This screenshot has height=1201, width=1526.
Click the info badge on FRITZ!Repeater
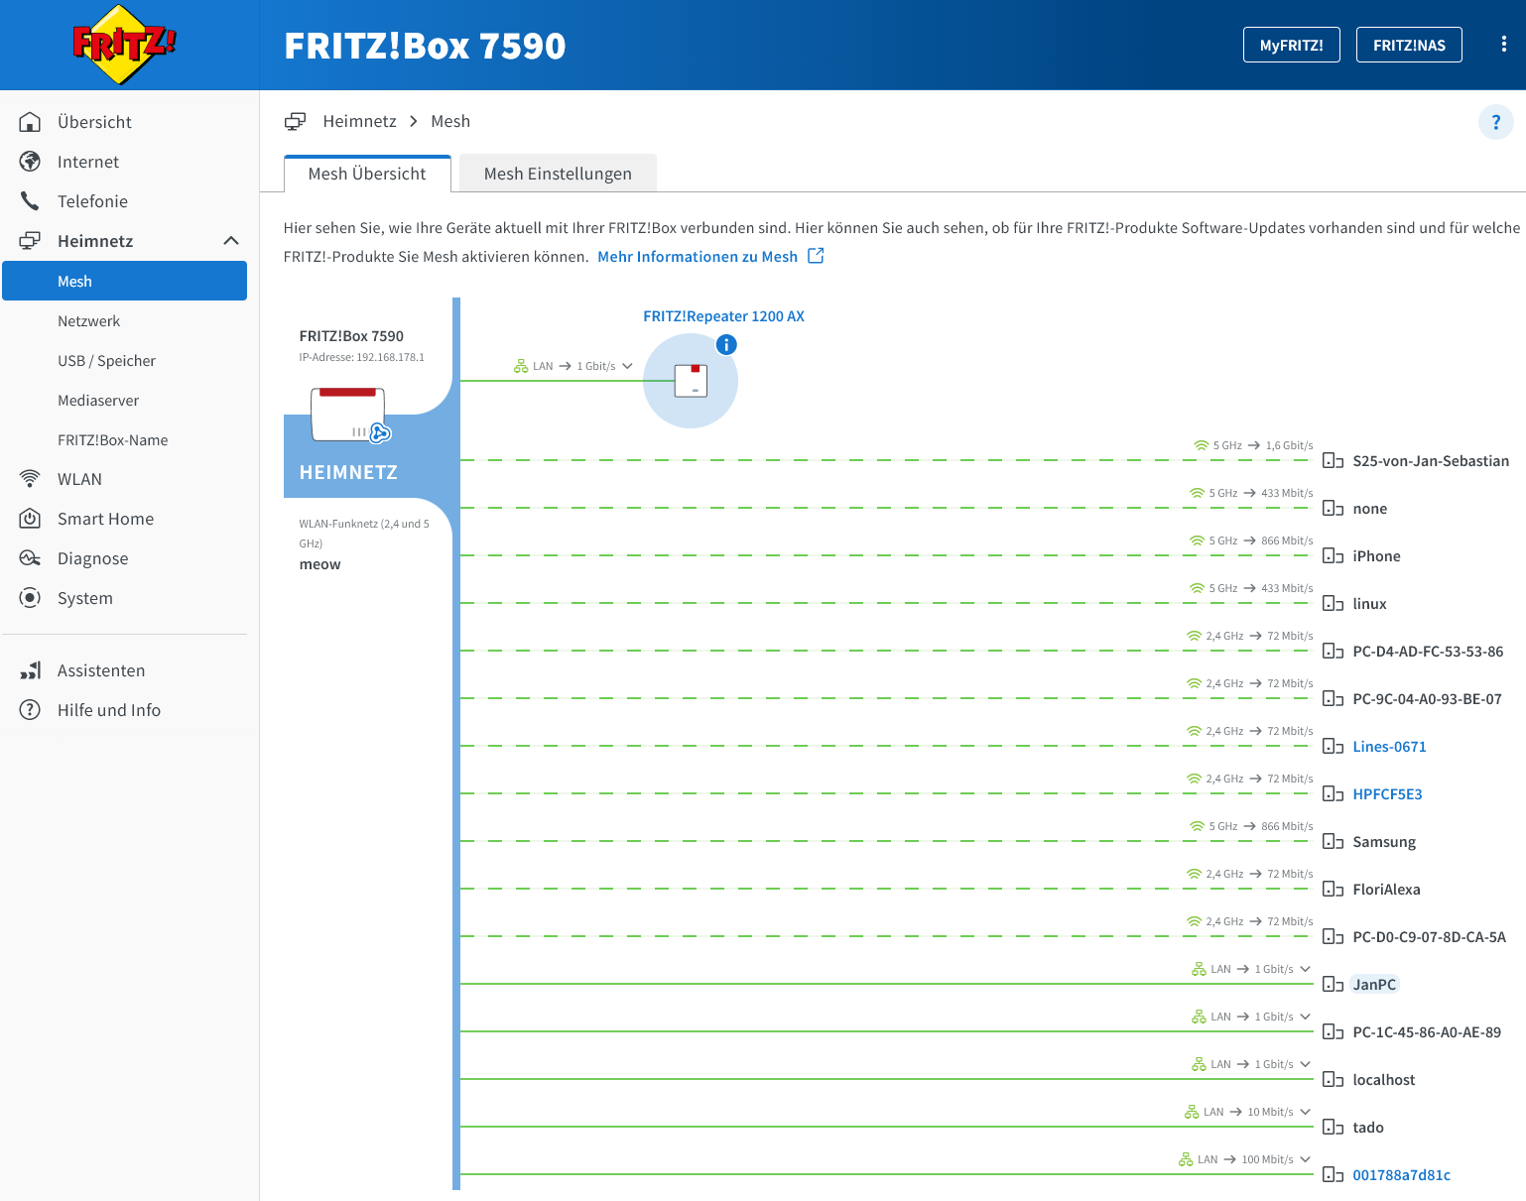point(726,345)
